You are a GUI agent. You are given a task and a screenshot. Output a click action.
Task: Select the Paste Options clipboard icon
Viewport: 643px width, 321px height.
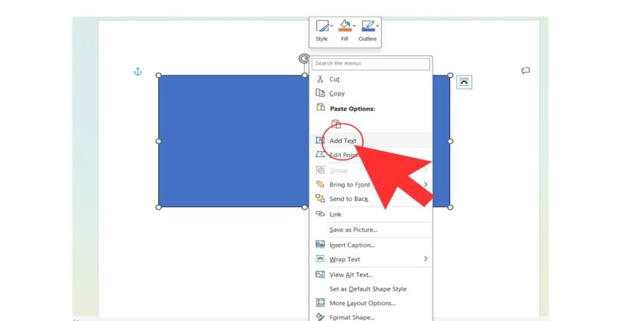[336, 124]
